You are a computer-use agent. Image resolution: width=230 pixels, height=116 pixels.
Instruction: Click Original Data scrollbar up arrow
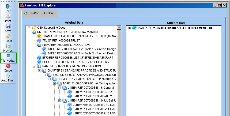(x=119, y=28)
